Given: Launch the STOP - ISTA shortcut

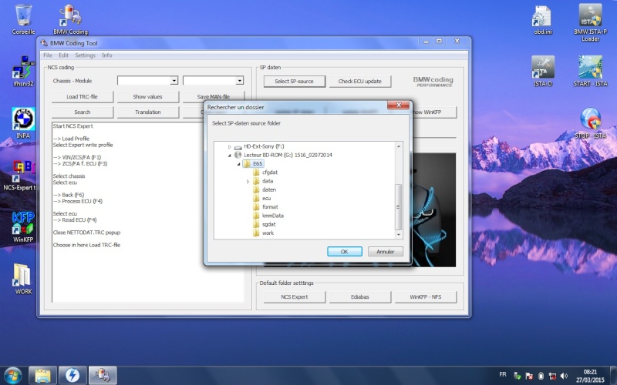Looking at the screenshot, I should (590, 123).
